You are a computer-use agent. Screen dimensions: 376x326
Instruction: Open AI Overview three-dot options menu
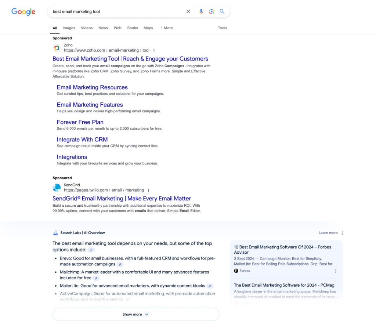click(342, 233)
